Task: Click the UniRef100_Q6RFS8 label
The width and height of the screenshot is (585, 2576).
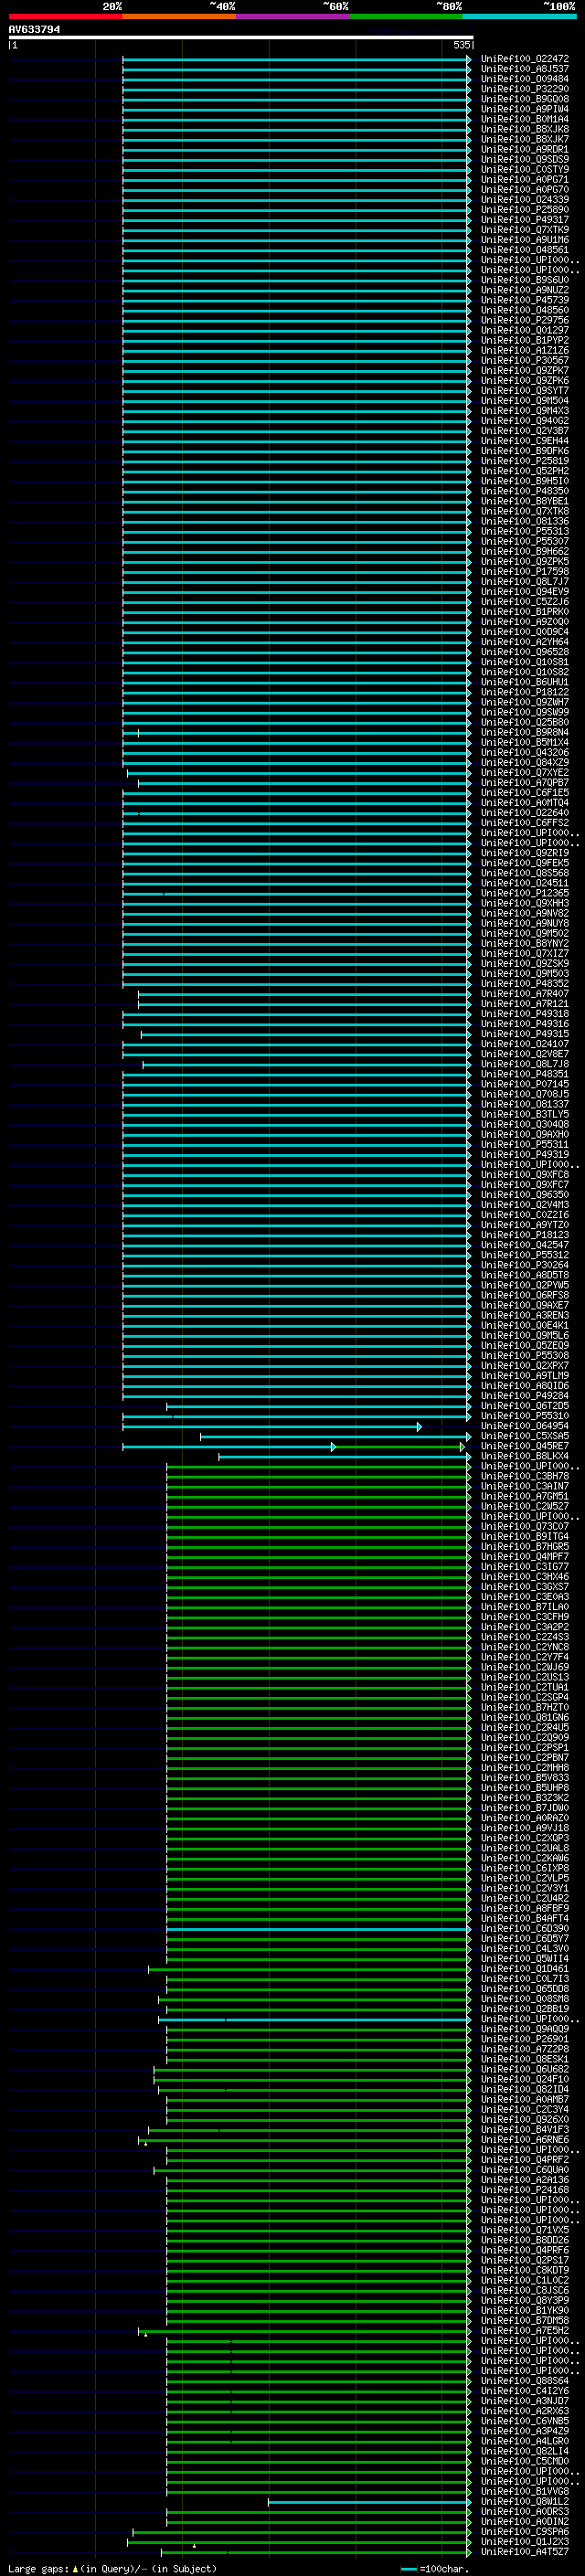Action: (x=524, y=1295)
